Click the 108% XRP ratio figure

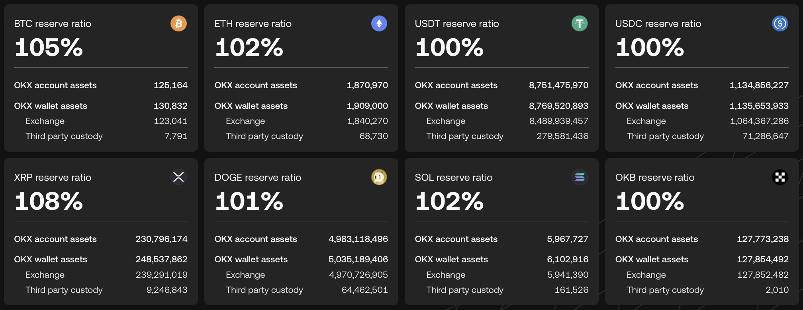[x=49, y=201]
